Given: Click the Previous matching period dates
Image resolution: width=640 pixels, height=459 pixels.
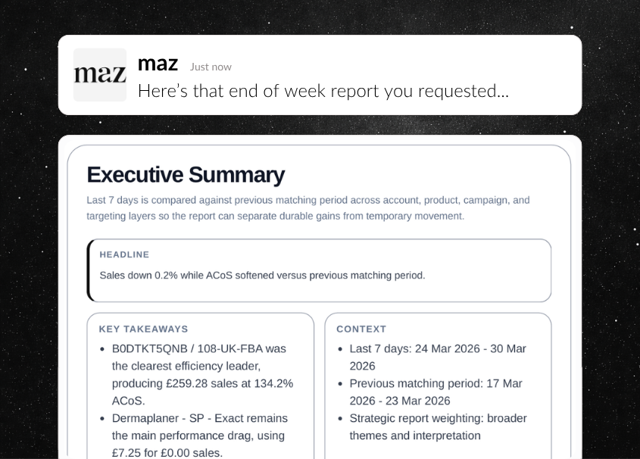Looking at the screenshot, I should [429, 392].
